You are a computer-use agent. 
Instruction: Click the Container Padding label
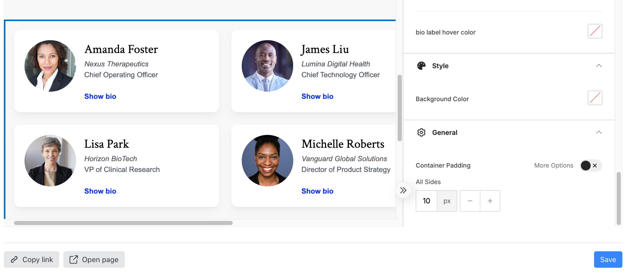click(x=443, y=165)
